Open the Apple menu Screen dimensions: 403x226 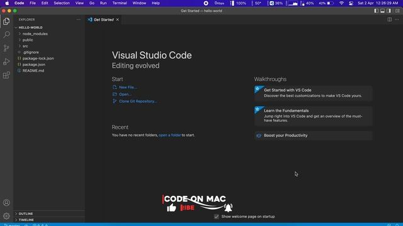pos(7,3)
